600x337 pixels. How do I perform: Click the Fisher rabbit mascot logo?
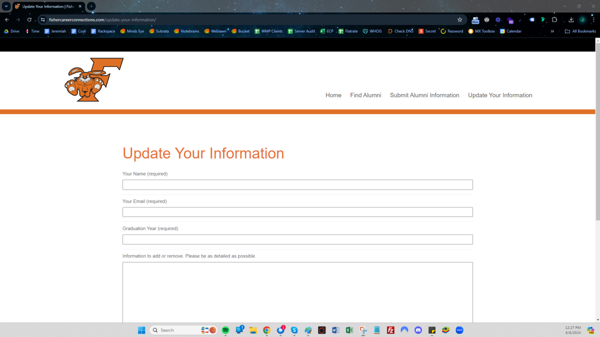(x=93, y=80)
